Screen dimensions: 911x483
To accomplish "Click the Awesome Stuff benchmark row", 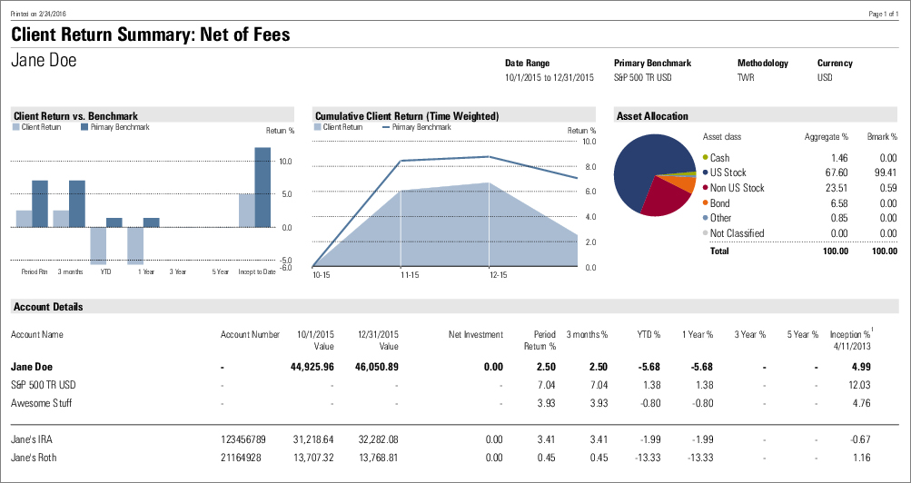I will coord(41,403).
